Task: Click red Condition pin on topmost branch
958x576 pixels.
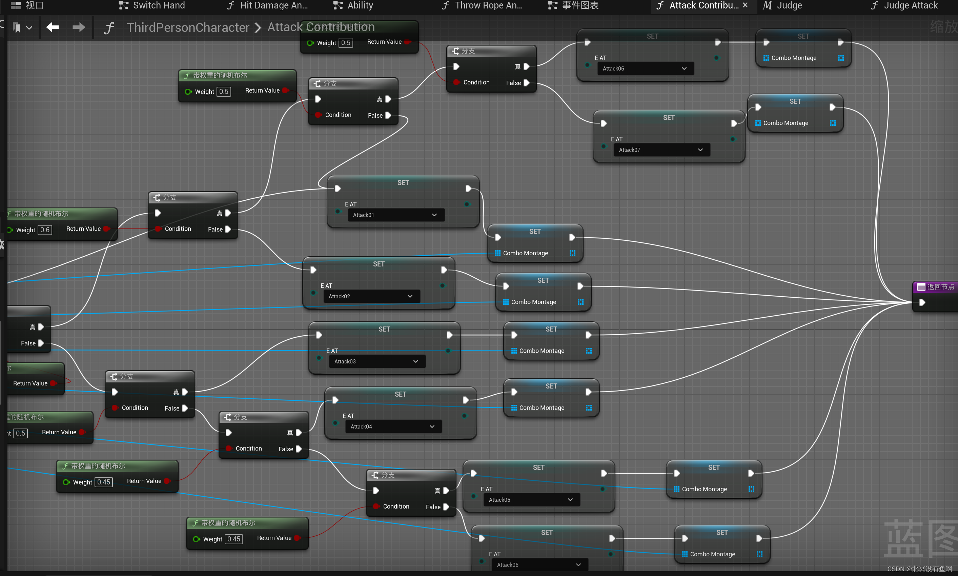Action: click(456, 82)
